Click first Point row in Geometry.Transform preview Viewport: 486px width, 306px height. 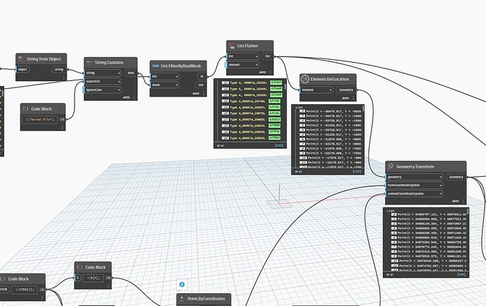click(x=428, y=214)
